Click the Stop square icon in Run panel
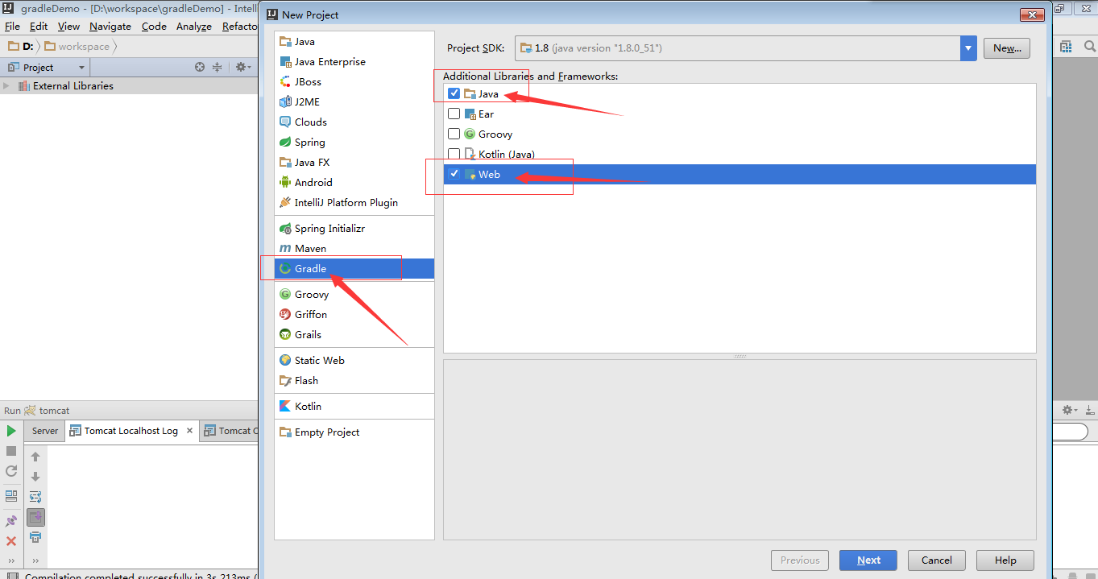 [11, 451]
